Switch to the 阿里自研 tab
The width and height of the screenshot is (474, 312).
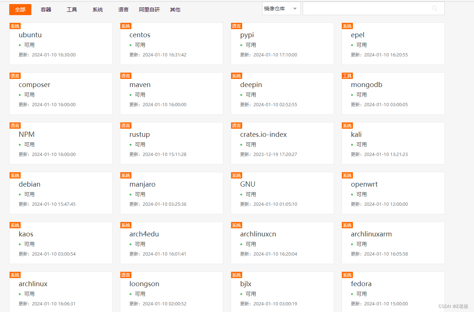click(x=150, y=10)
